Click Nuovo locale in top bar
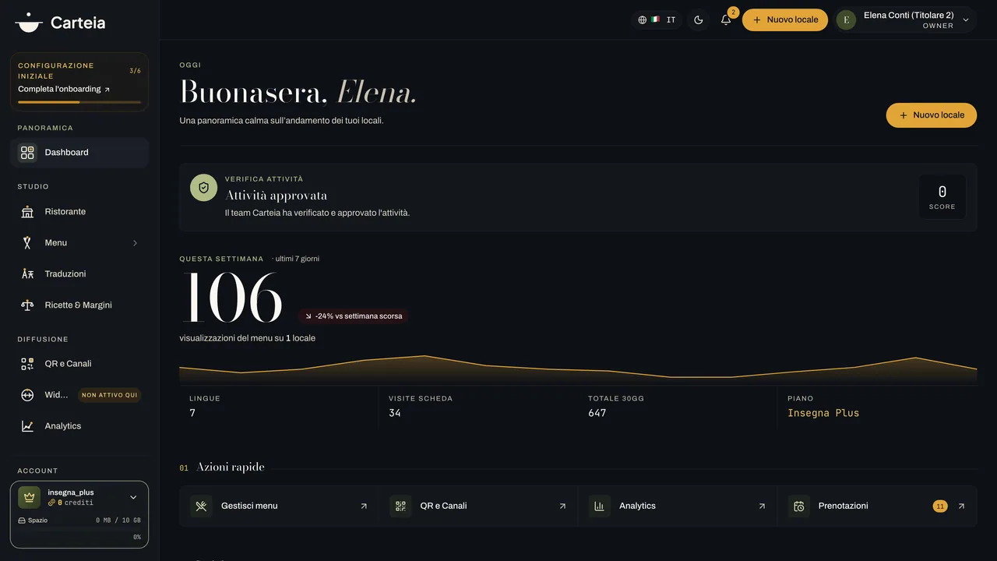The height and width of the screenshot is (561, 997). tap(785, 19)
